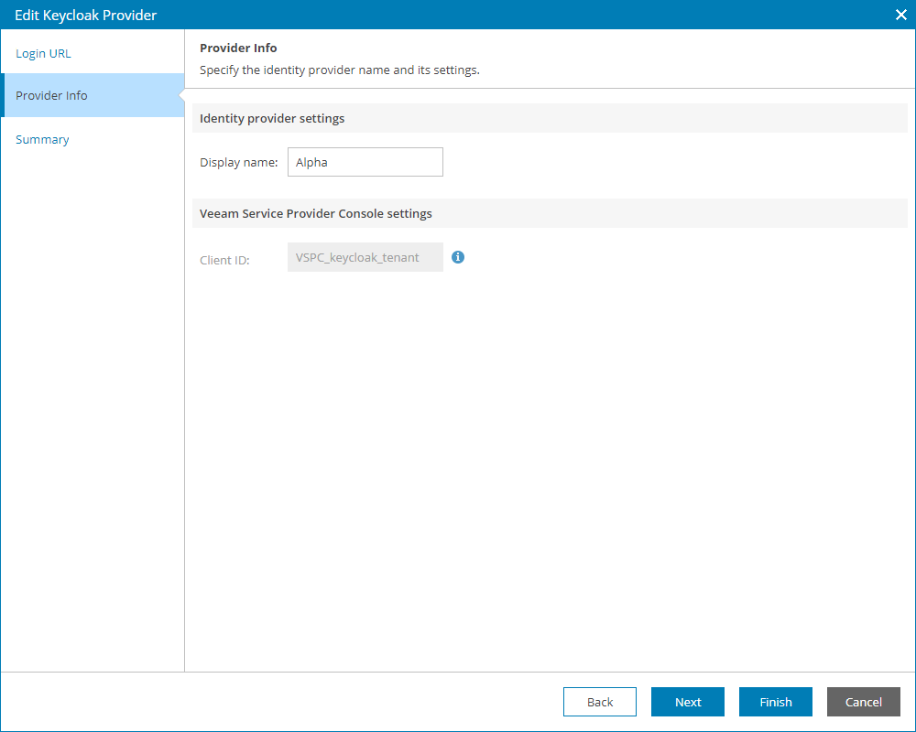Click the Display name label
916x732 pixels.
[238, 162]
